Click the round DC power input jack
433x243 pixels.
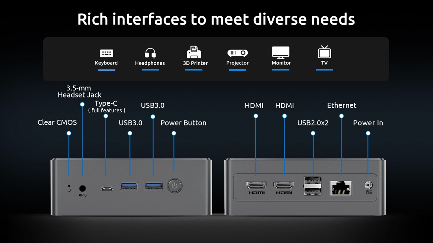(368, 185)
